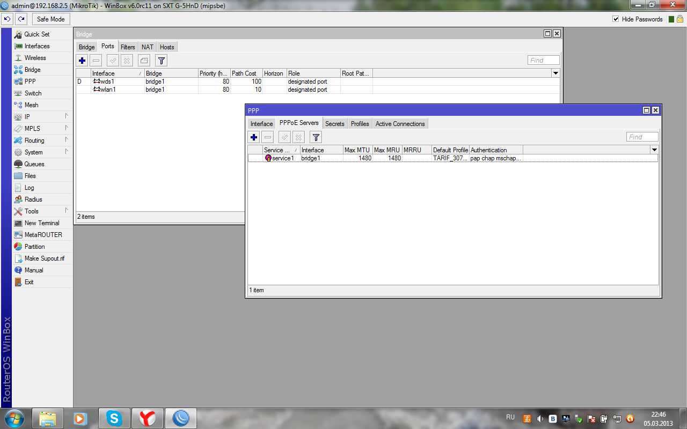Open Partition in the sidebar
The height and width of the screenshot is (429, 687).
click(42, 247)
